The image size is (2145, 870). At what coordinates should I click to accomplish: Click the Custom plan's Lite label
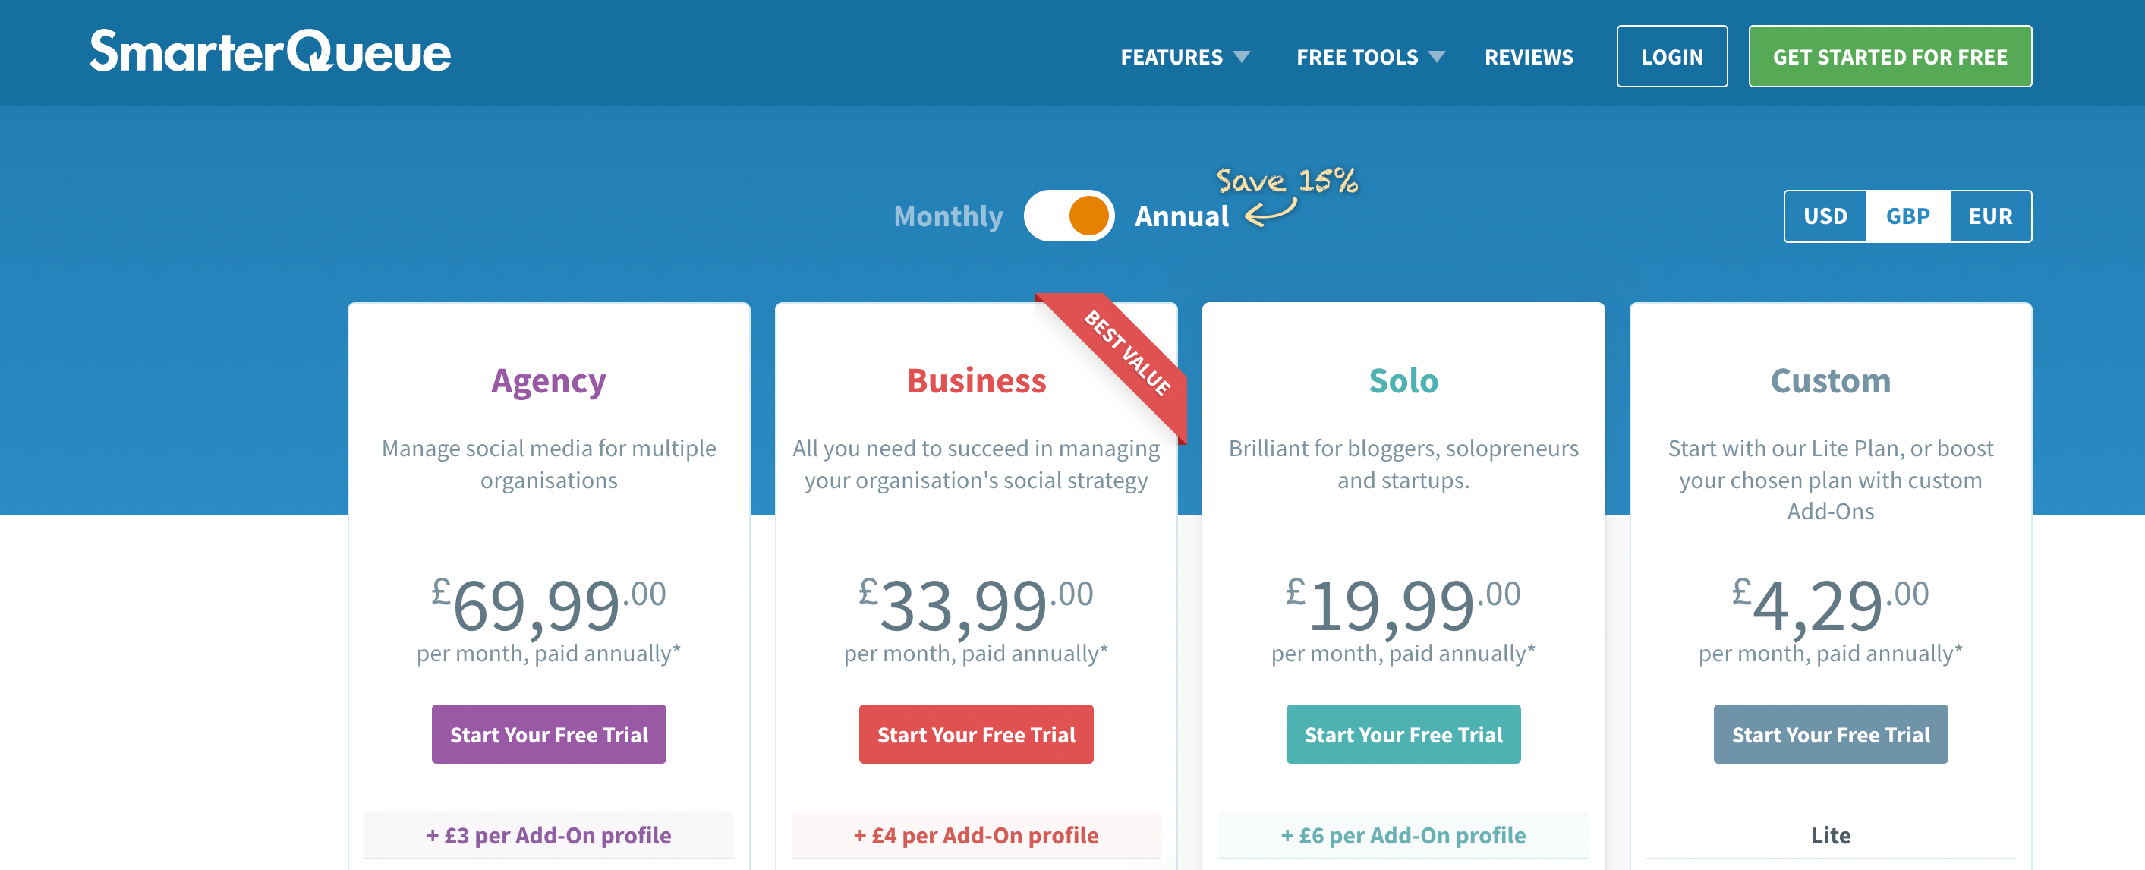(1830, 835)
